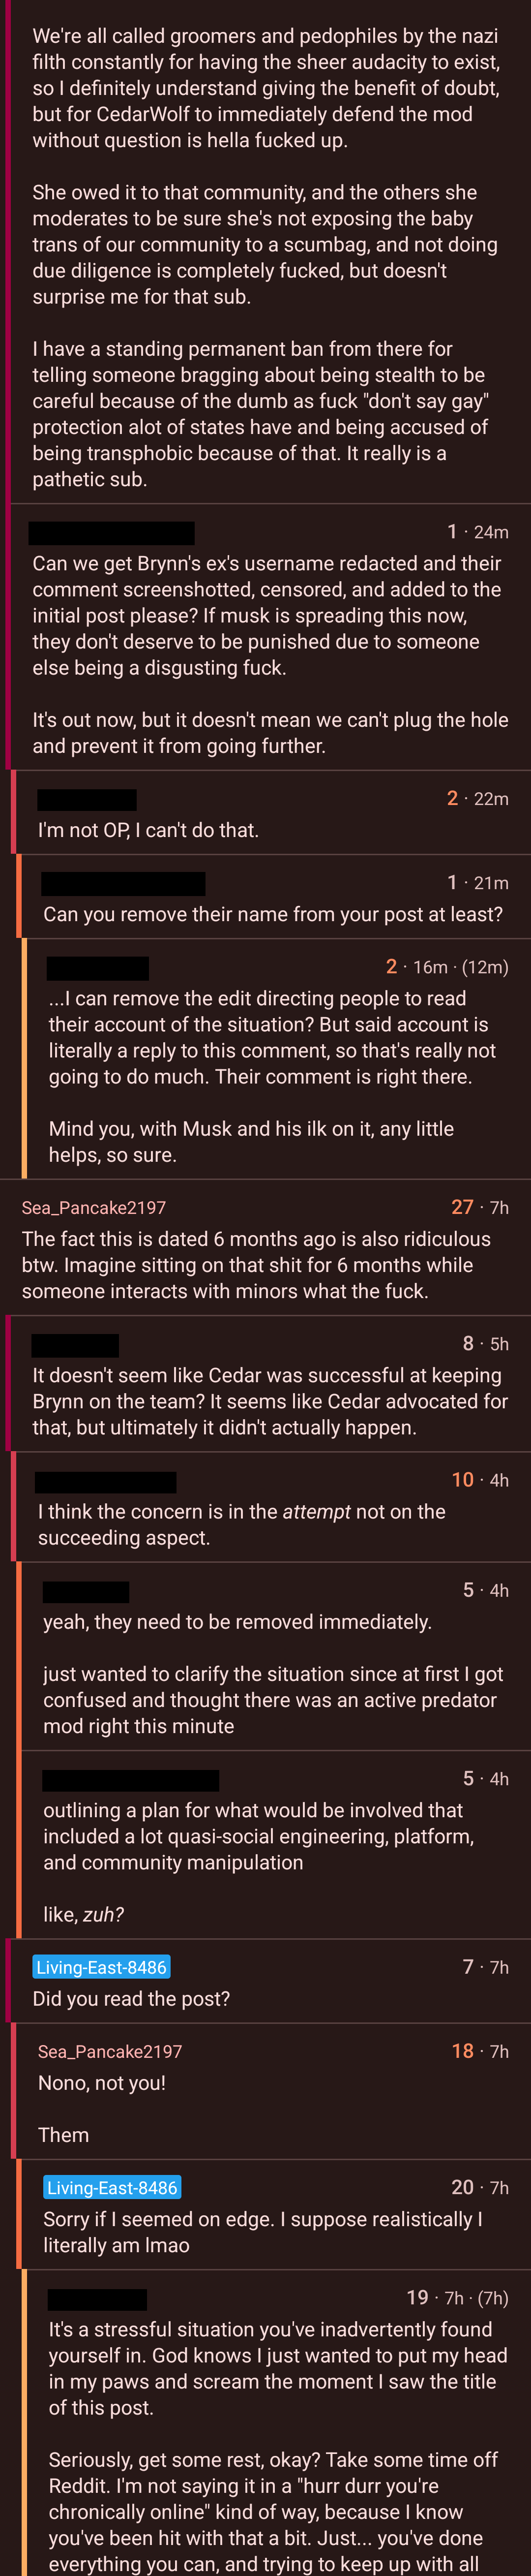Viewport: 531px width, 2576px height.
Task: Tap the comment body "like, zuh?"
Action: tap(83, 1914)
